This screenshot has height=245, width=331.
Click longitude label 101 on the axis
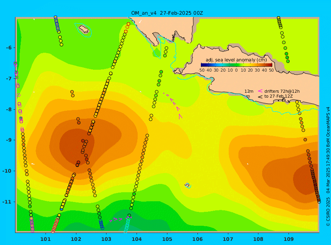coord(46,239)
